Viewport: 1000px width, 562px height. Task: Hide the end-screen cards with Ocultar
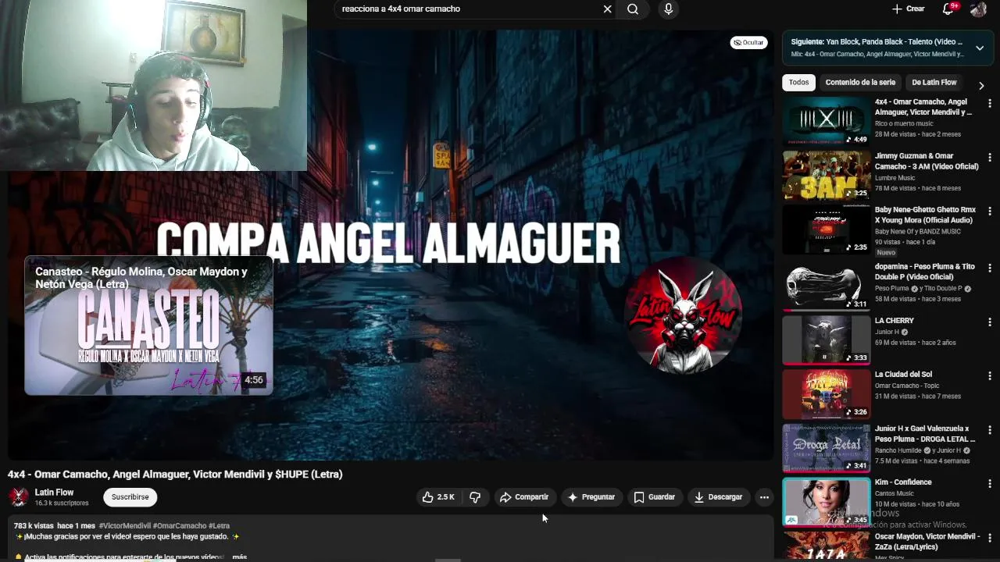click(749, 42)
